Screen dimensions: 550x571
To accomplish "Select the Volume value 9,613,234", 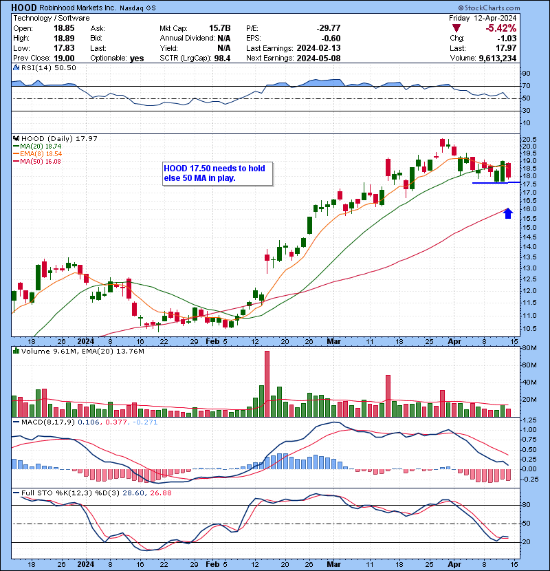I will coord(498,58).
